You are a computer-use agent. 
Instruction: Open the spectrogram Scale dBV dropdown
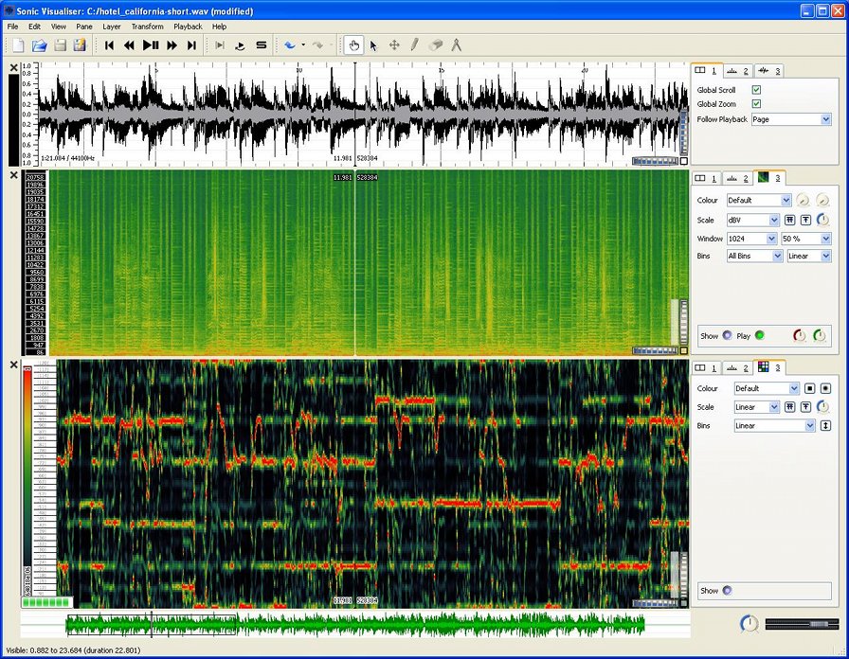[x=752, y=221]
